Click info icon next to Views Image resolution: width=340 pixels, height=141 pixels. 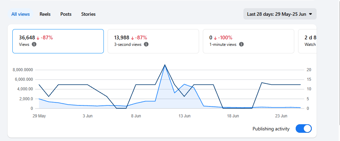tap(34, 44)
